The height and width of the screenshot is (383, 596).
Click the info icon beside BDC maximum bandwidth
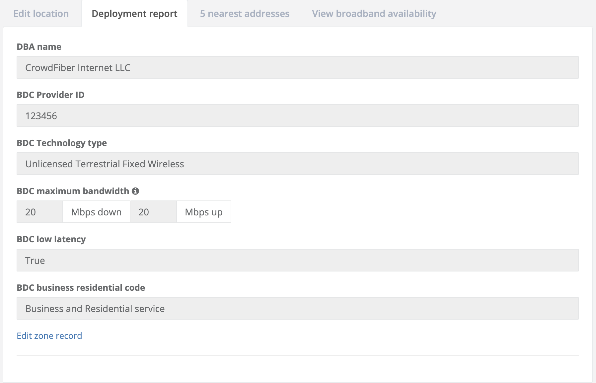[136, 191]
